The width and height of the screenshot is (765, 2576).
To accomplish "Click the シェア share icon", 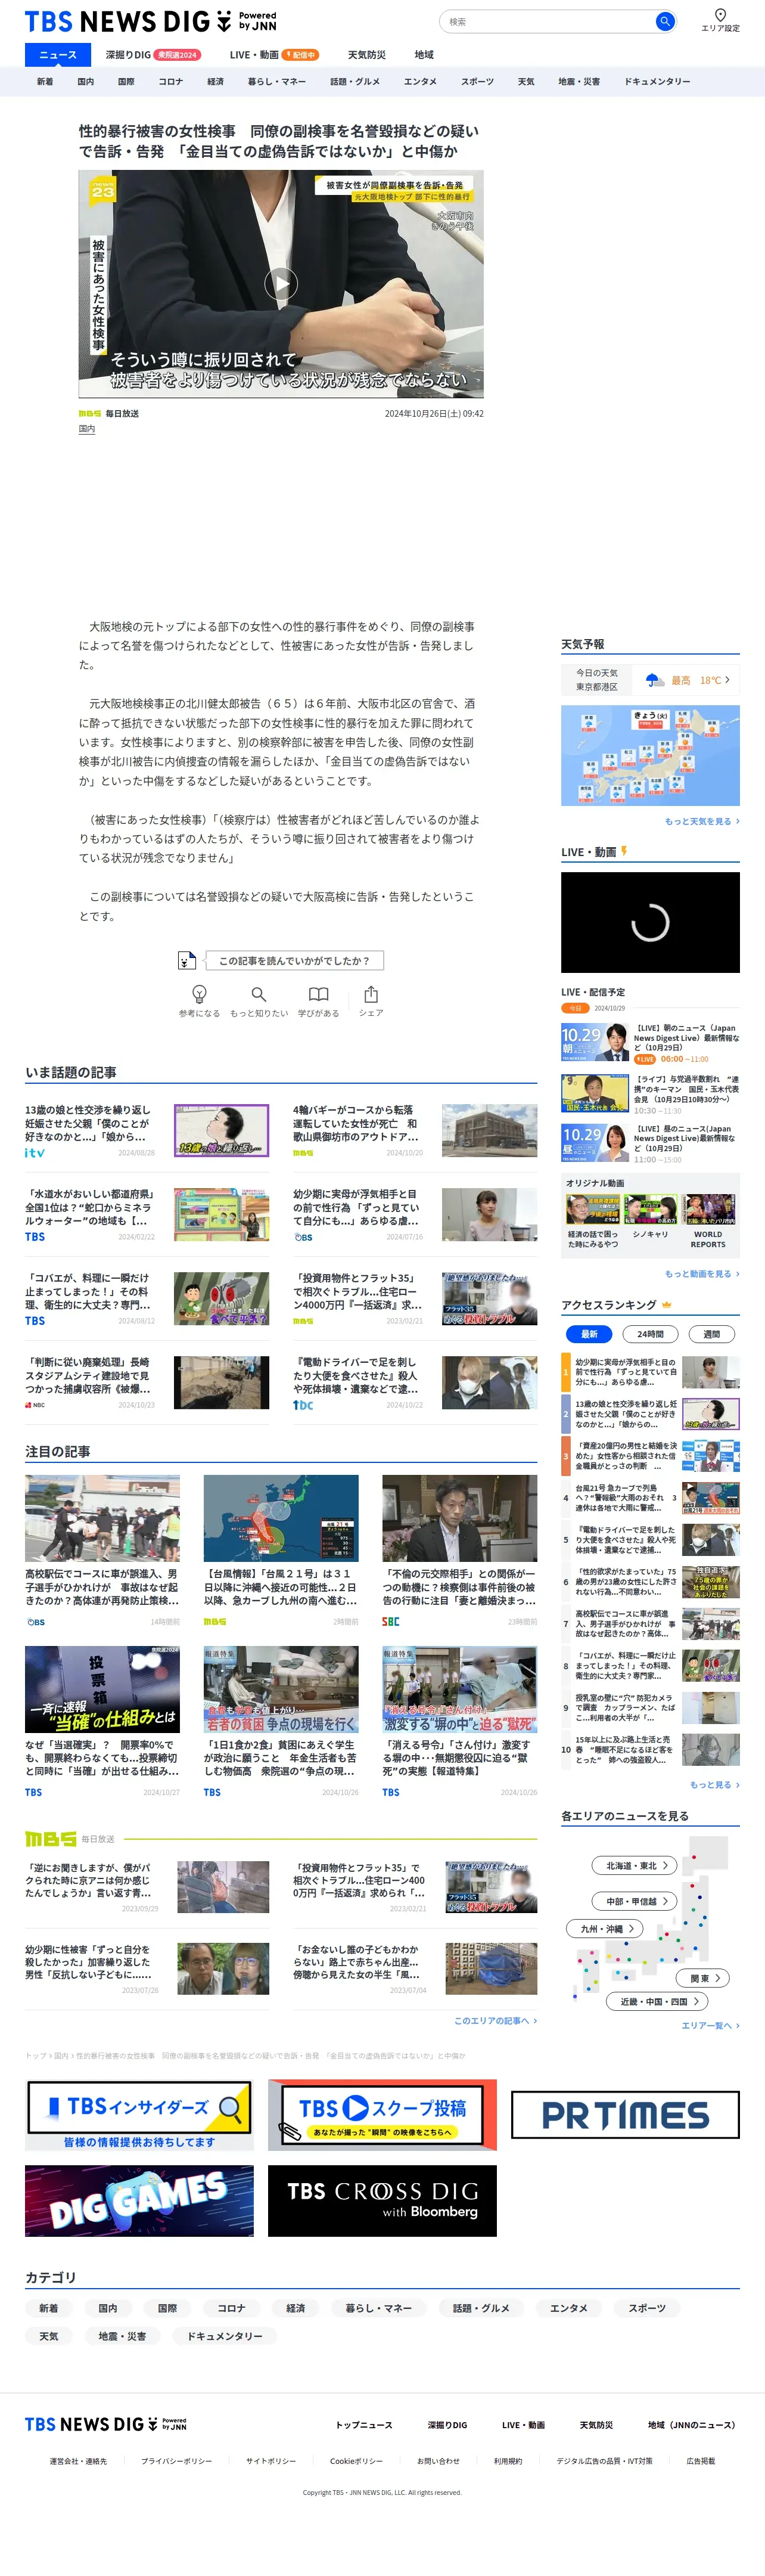I will point(371,994).
